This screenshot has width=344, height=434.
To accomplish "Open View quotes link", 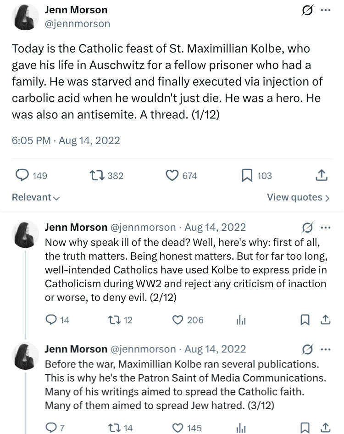I will pos(298,198).
